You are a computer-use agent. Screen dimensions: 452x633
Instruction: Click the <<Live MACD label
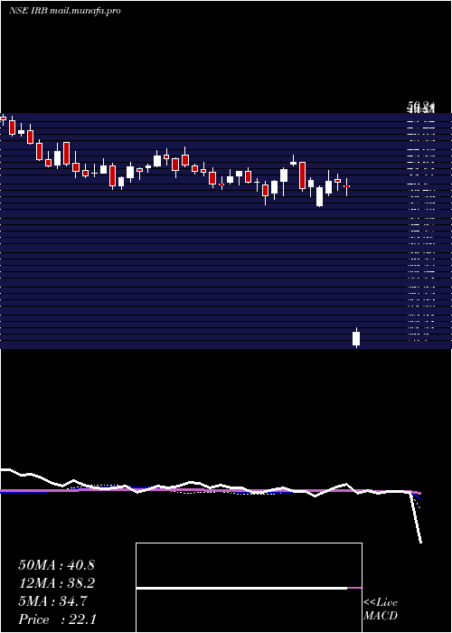(x=381, y=609)
